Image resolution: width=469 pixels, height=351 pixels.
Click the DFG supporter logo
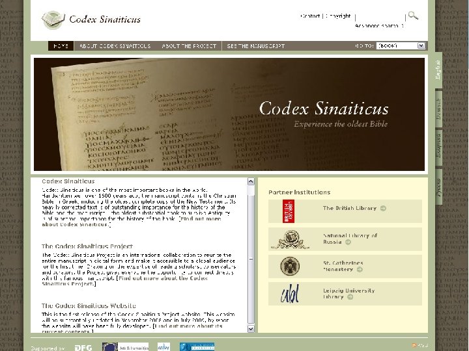[83, 348]
